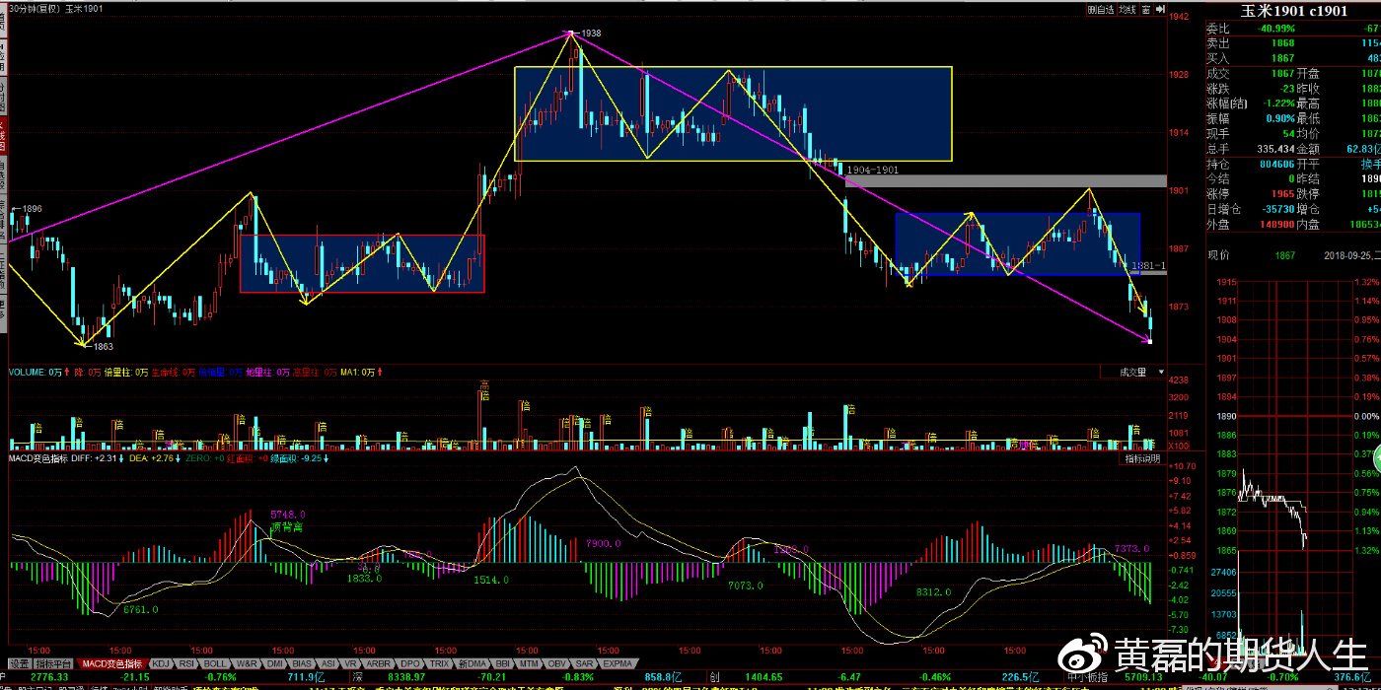Image resolution: width=1381 pixels, height=690 pixels.
Task: Click the 删自选 button
Action: click(1101, 10)
